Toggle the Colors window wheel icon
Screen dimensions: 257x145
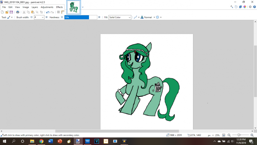point(245,7)
